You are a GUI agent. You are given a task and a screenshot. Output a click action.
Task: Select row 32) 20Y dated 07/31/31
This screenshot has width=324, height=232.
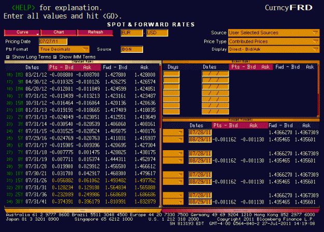[x=82, y=187]
